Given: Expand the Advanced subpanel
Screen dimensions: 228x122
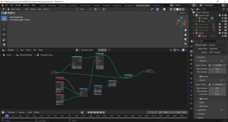Looking at the screenshot, I should [x=203, y=106].
